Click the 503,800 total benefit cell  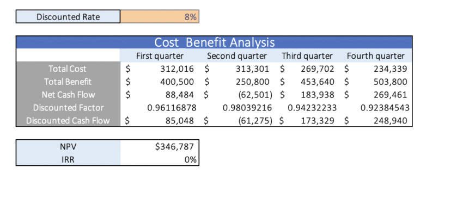[x=376, y=82]
